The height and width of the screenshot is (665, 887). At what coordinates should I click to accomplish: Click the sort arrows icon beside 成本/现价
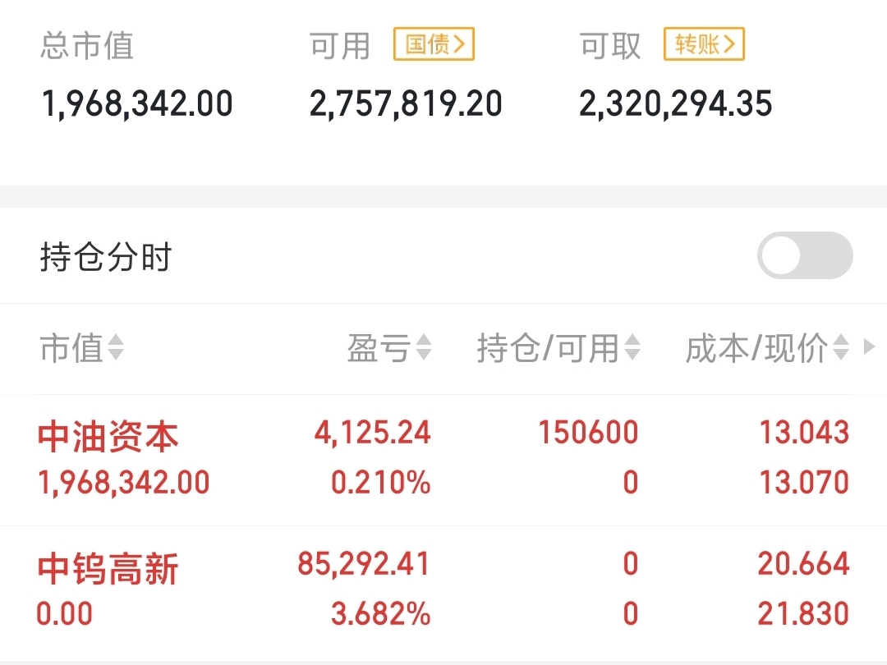(x=841, y=347)
